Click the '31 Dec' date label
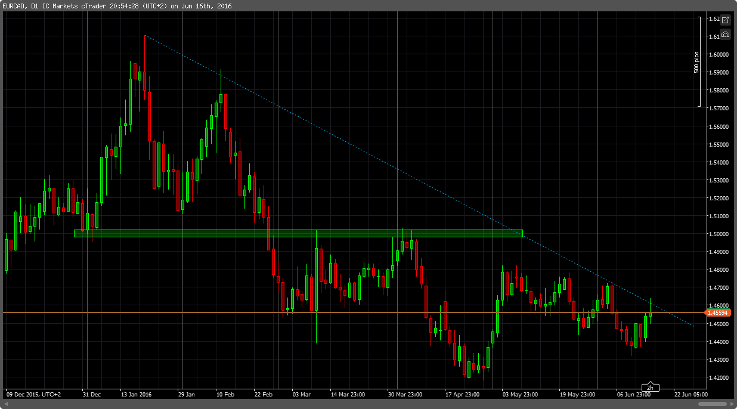Image resolution: width=737 pixels, height=409 pixels. [x=92, y=394]
